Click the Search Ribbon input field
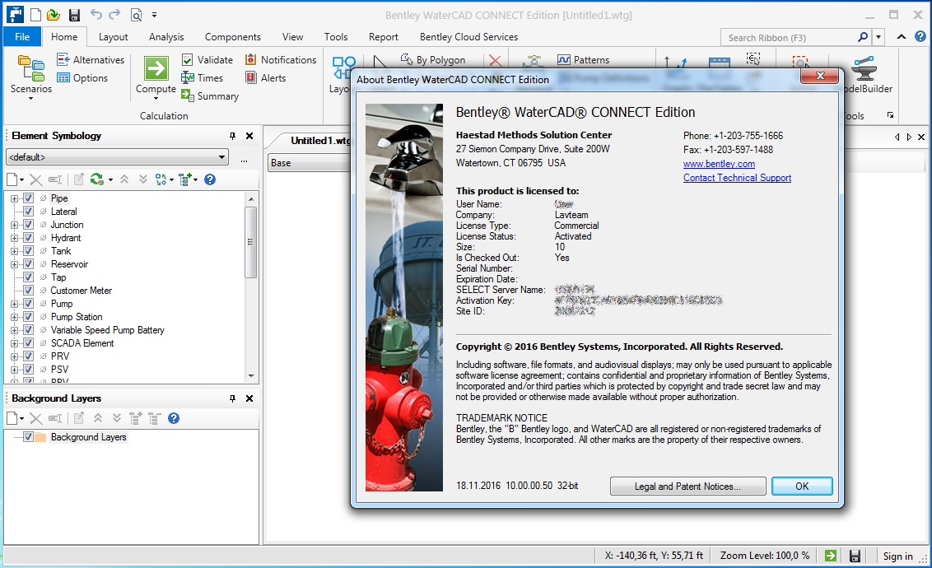 (x=789, y=37)
